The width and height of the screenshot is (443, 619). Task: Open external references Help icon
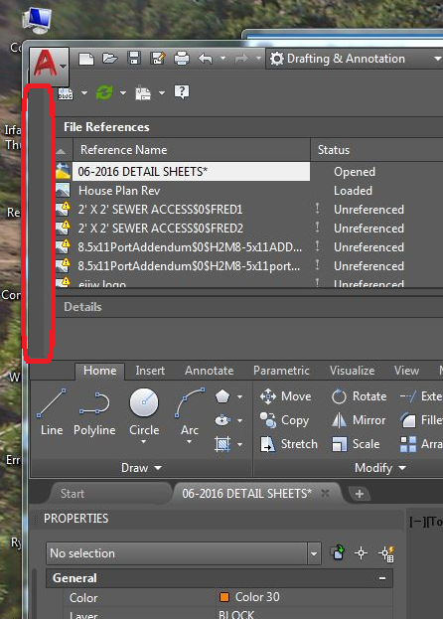pos(182,92)
